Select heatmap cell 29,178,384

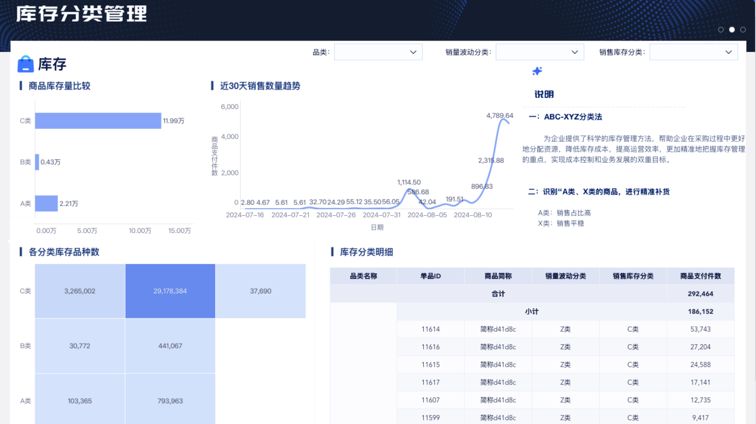pyautogui.click(x=170, y=291)
